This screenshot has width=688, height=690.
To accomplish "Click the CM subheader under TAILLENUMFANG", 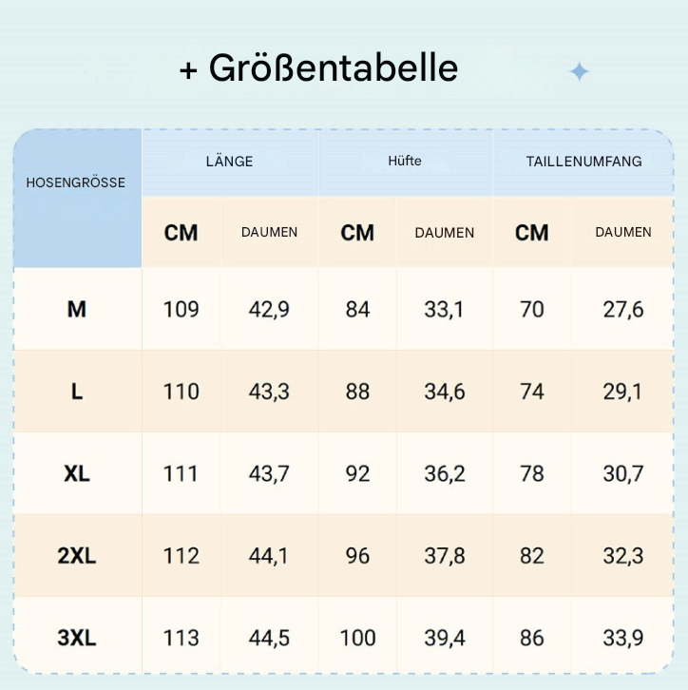I will [532, 233].
